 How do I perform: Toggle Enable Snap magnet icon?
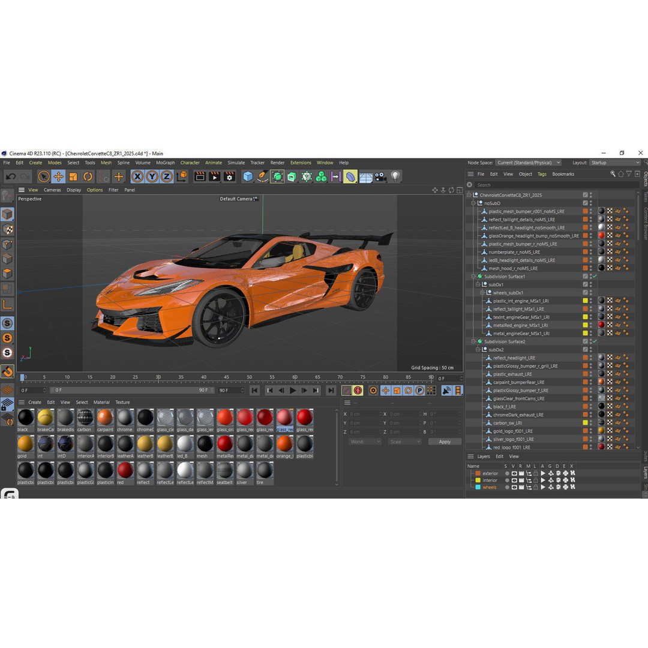point(7,371)
